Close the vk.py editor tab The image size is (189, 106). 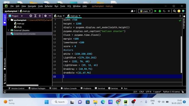64,16
